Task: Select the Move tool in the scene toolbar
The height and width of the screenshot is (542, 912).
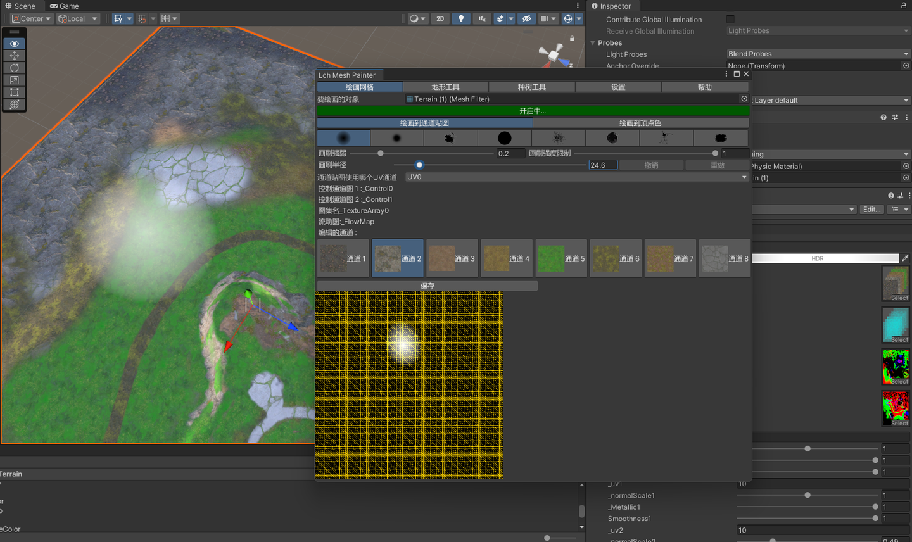Action: pyautogui.click(x=14, y=55)
